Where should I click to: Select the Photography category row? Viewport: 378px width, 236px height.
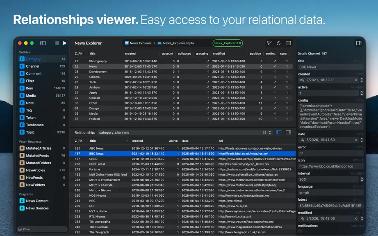(x=182, y=61)
